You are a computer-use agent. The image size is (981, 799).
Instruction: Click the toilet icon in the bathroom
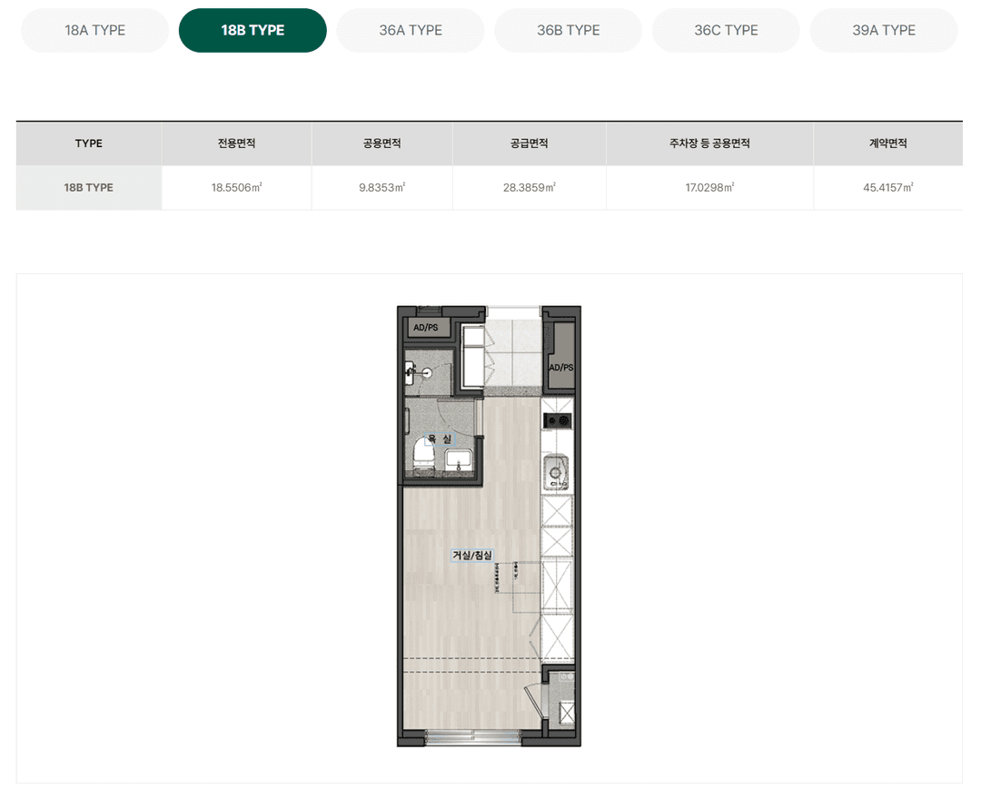point(424,455)
